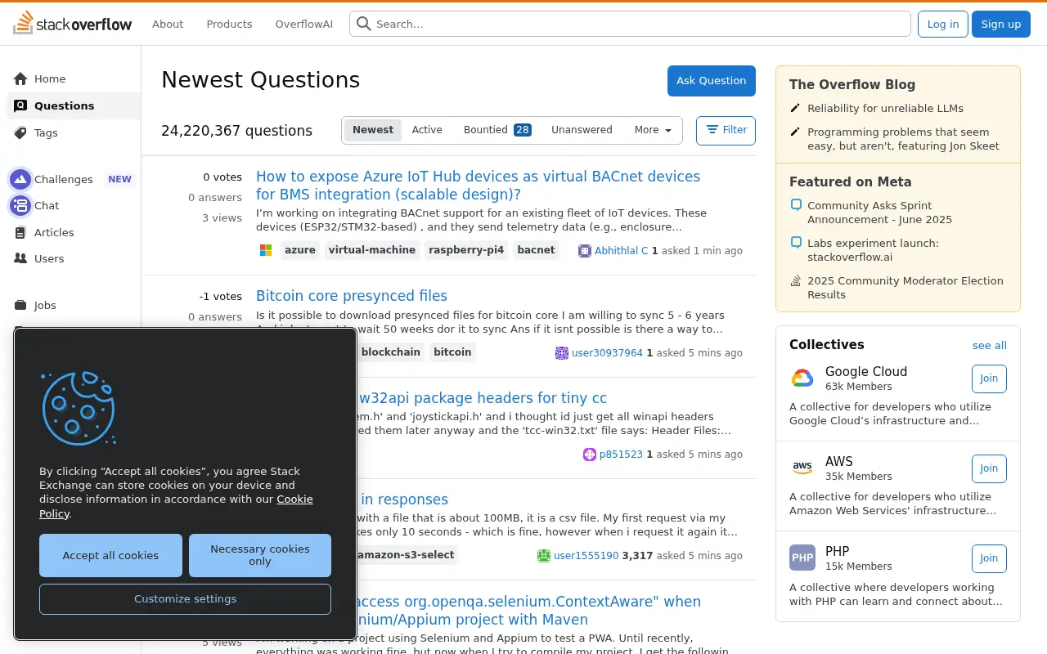The image size is (1047, 654).
Task: Click the Sign up button
Action: [1001, 24]
